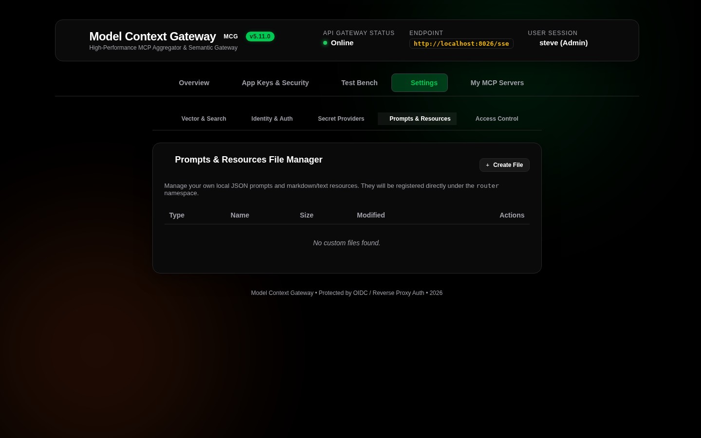Open the Access Control subtab

tap(497, 119)
